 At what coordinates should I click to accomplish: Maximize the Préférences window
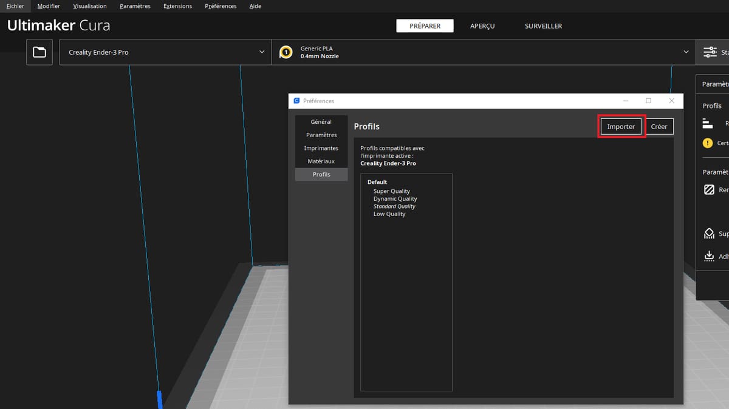(648, 101)
